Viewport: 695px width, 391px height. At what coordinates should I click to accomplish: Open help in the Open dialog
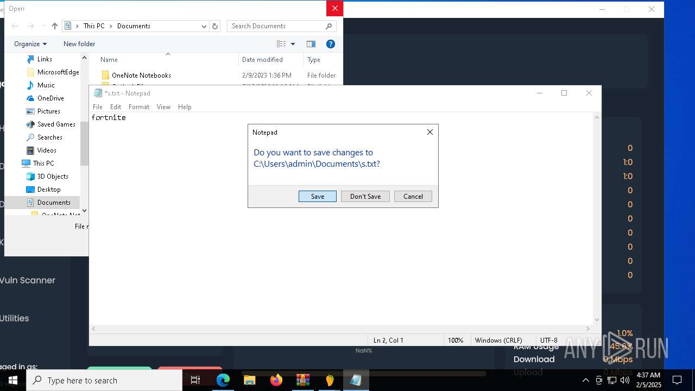[330, 44]
